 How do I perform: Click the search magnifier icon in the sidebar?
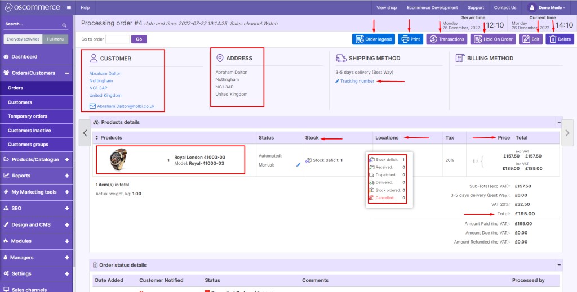64,25
